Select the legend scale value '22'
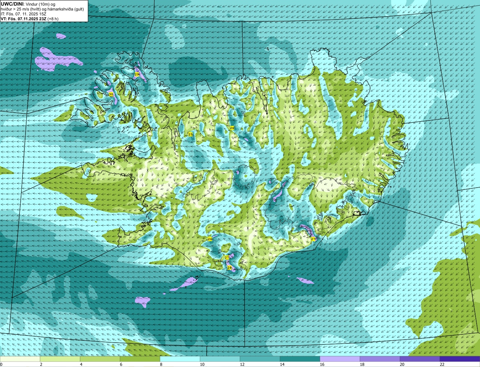 click(442, 364)
